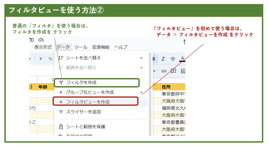Select the cell 福岡県北九

[x=173, y=108]
